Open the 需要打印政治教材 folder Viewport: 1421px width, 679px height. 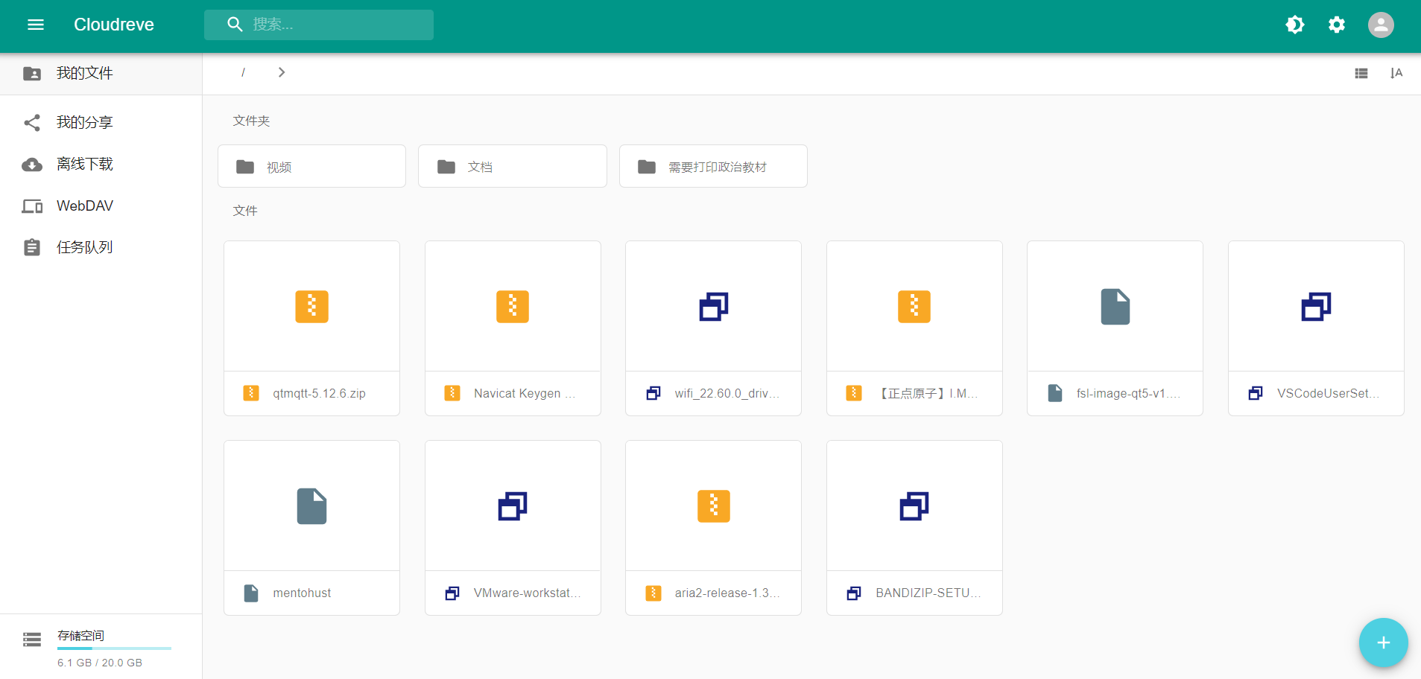[x=713, y=166]
